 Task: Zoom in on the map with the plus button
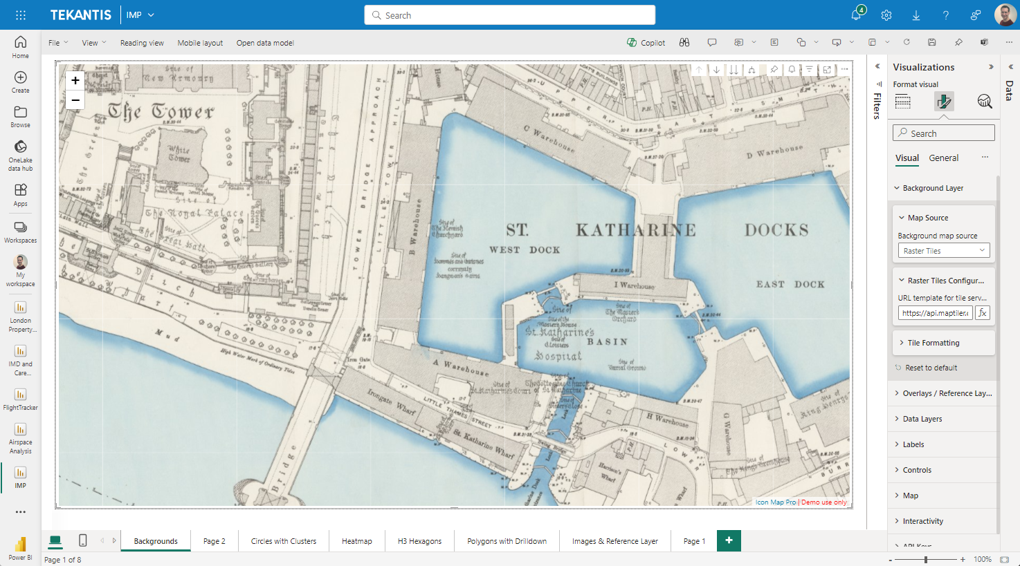(x=75, y=81)
